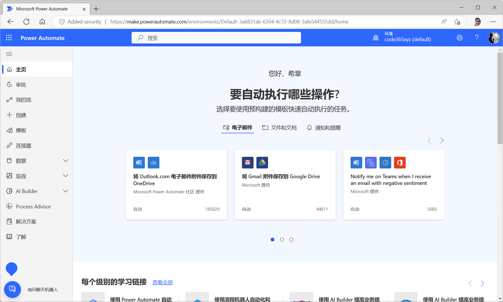Viewport: 503px width, 302px height.
Task: Open Gmail attachments to Google Drive template
Action: (x=285, y=184)
